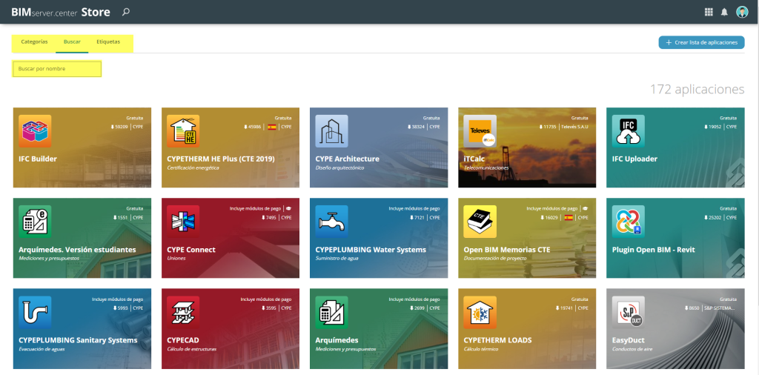Image resolution: width=759 pixels, height=375 pixels.
Task: Click the CYPE Architecture building icon
Action: point(331,131)
